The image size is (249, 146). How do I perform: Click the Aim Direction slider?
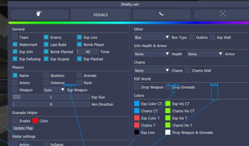point(51,104)
